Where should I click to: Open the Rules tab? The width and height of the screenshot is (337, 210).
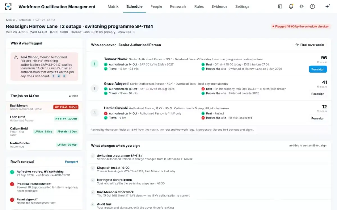coord(199,6)
